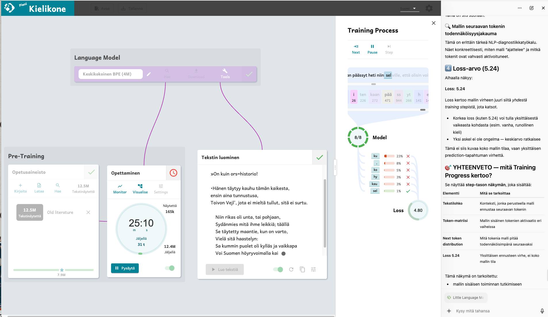Open the settings gear in top bar
548x317 pixels.
coord(429,8)
